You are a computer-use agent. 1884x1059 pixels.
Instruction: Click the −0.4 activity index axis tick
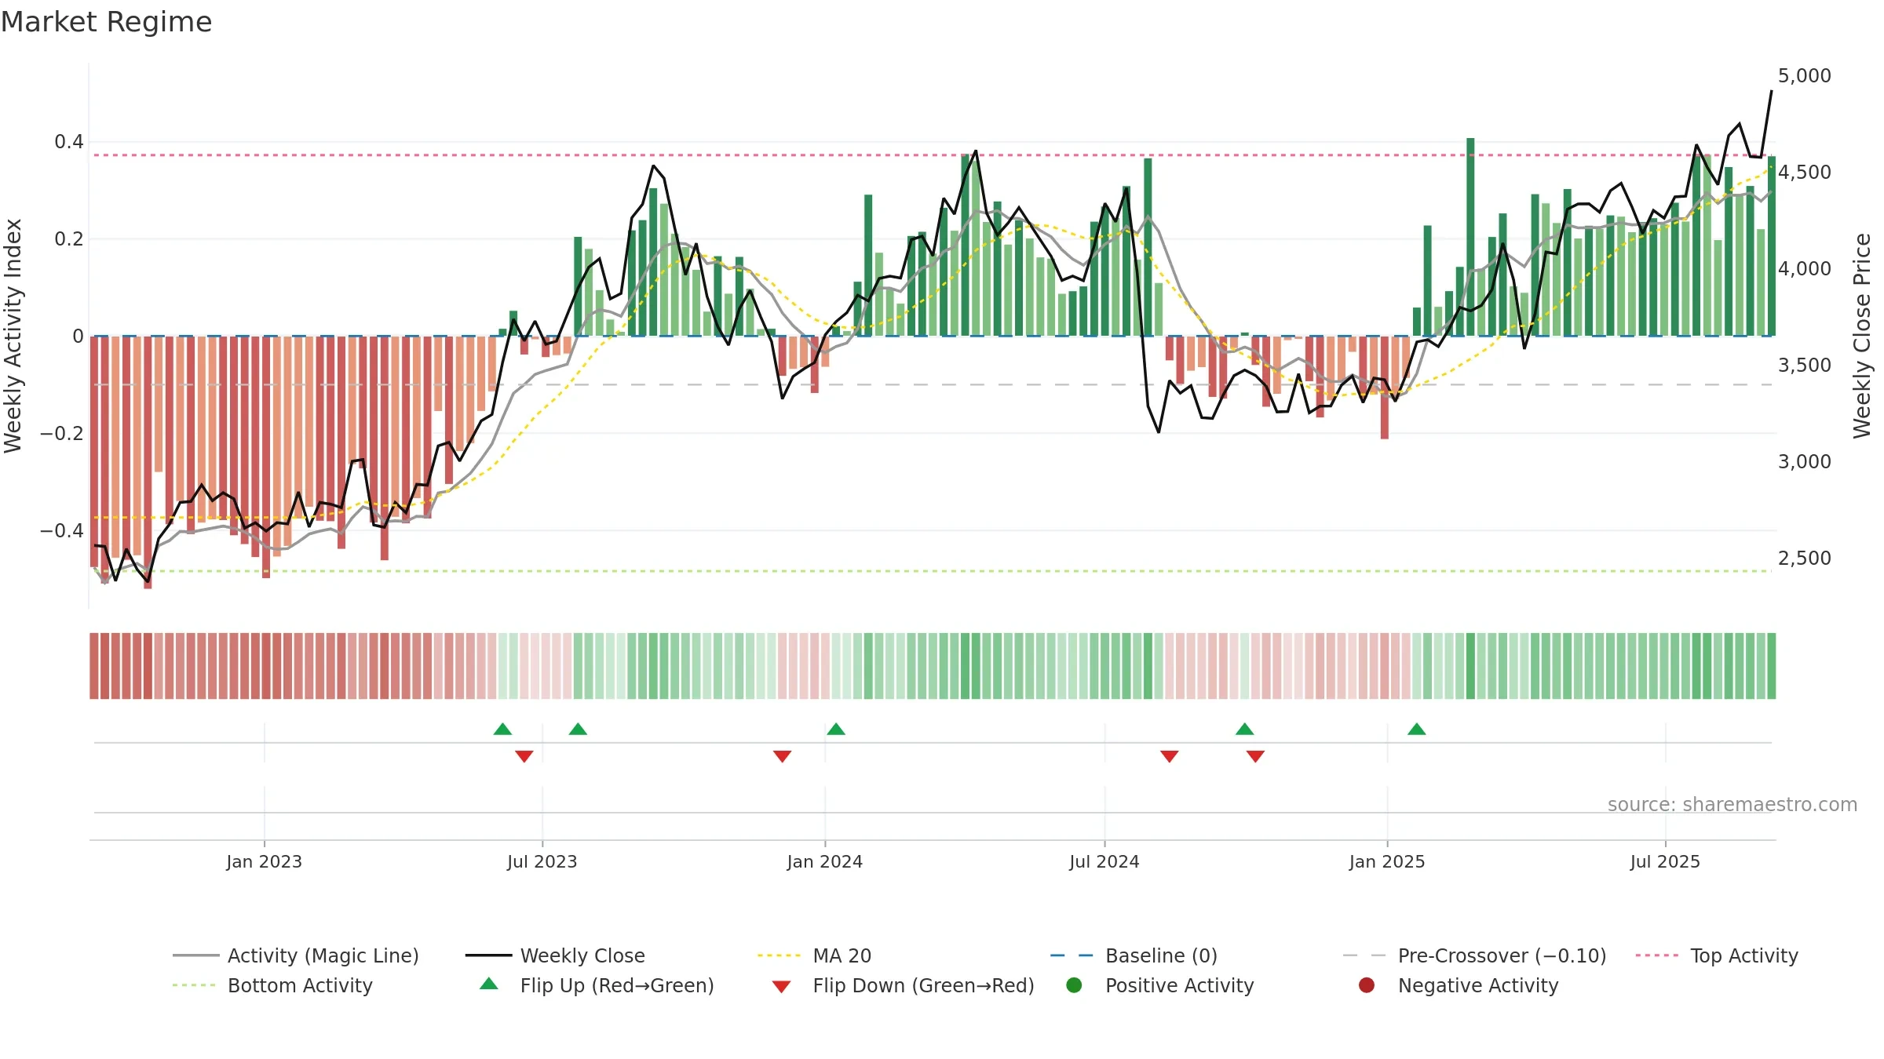pos(61,531)
